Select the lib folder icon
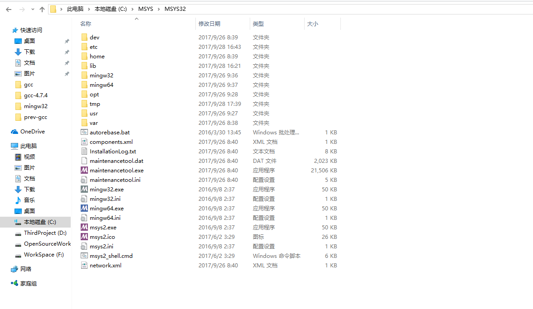The width and height of the screenshot is (533, 309). (x=84, y=66)
